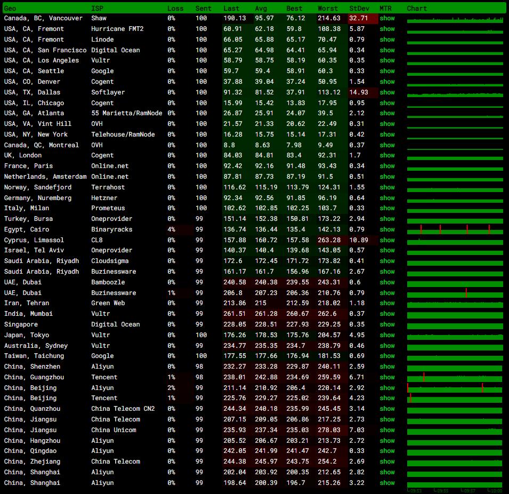Click the Loss column header
This screenshot has width=509, height=494.
point(175,9)
